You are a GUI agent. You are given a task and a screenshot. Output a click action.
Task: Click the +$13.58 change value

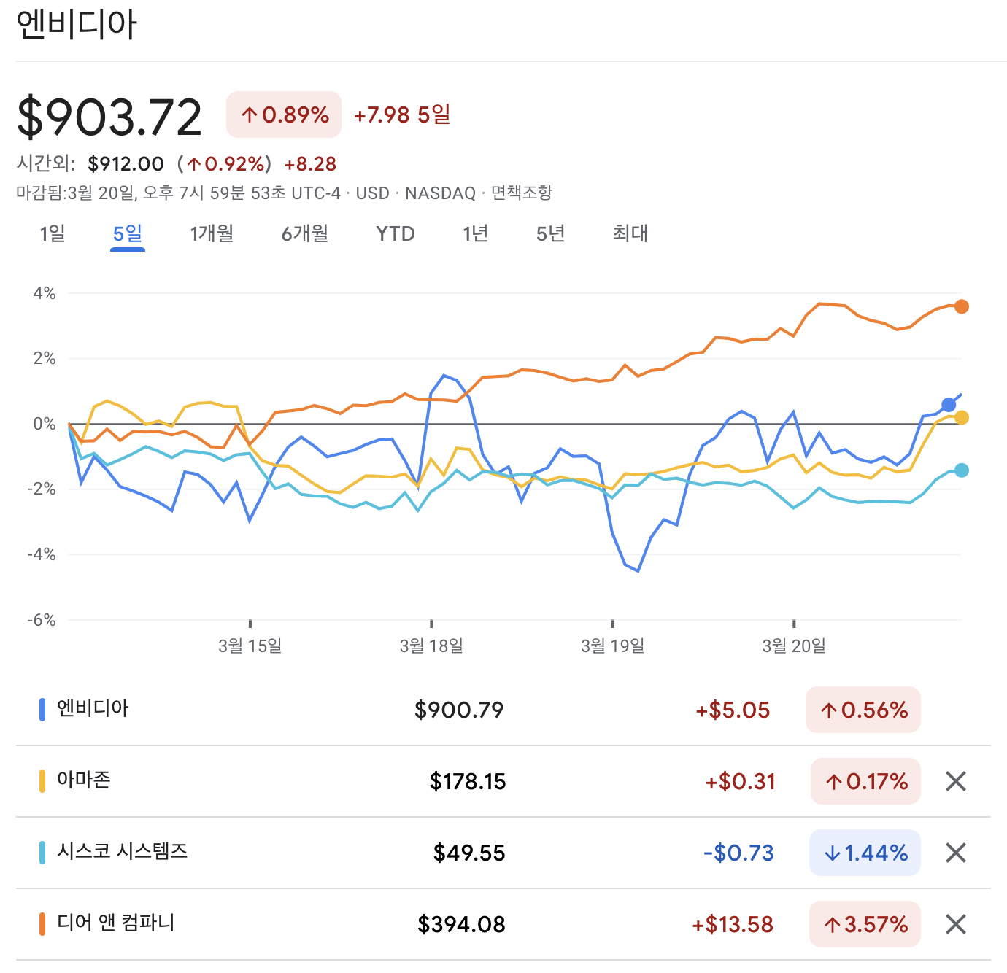[733, 924]
